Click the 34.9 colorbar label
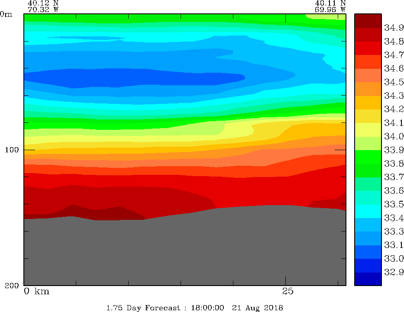 tap(394, 28)
